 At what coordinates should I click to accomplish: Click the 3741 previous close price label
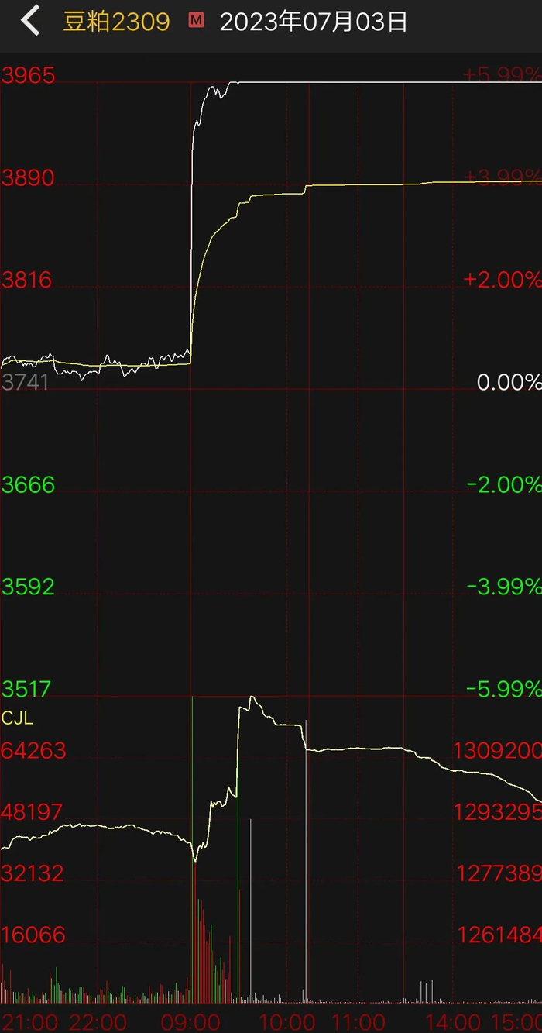pos(26,382)
